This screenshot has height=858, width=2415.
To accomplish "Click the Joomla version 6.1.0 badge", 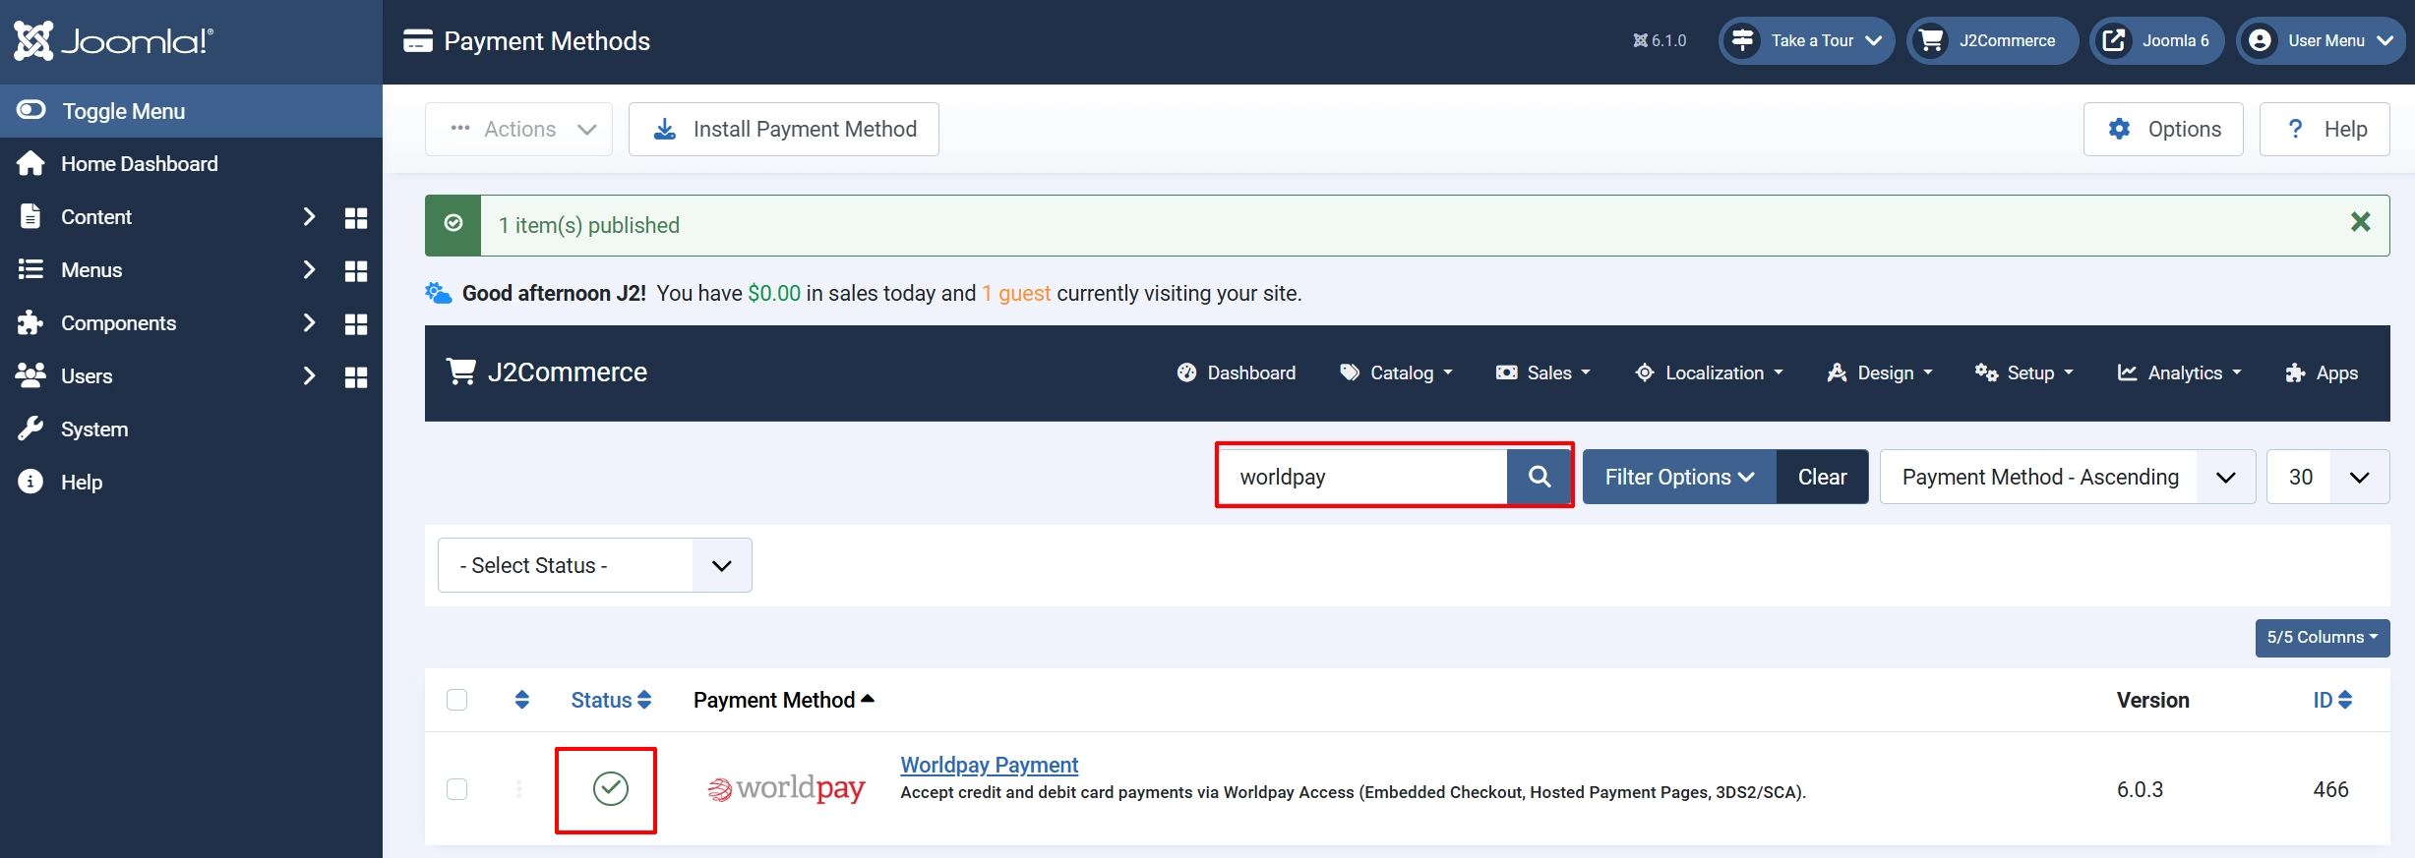I will 1660,41.
